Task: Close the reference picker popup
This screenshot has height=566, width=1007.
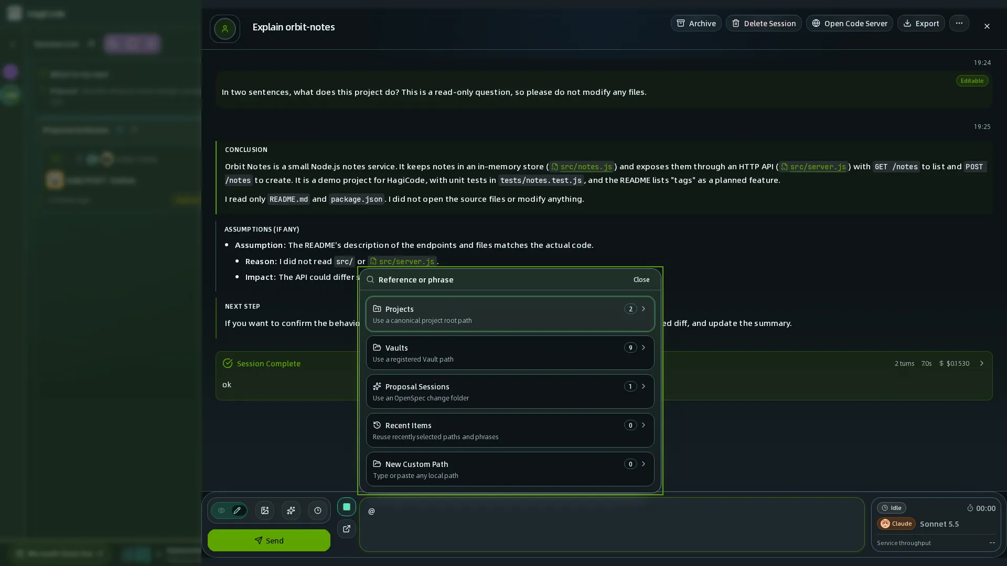Action: 641,280
